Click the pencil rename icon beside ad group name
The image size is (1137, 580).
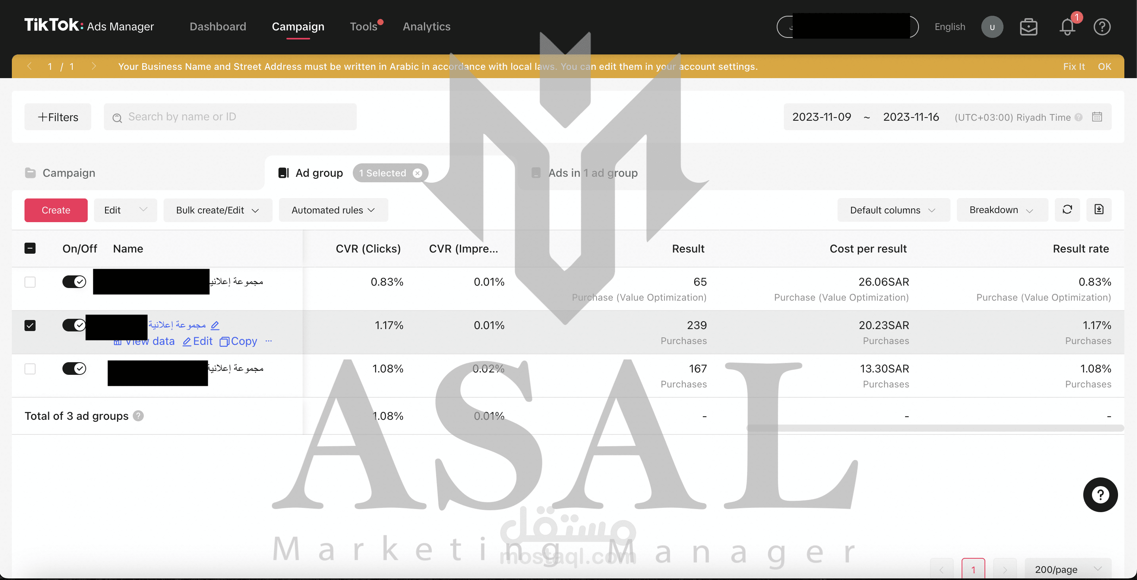click(x=215, y=326)
